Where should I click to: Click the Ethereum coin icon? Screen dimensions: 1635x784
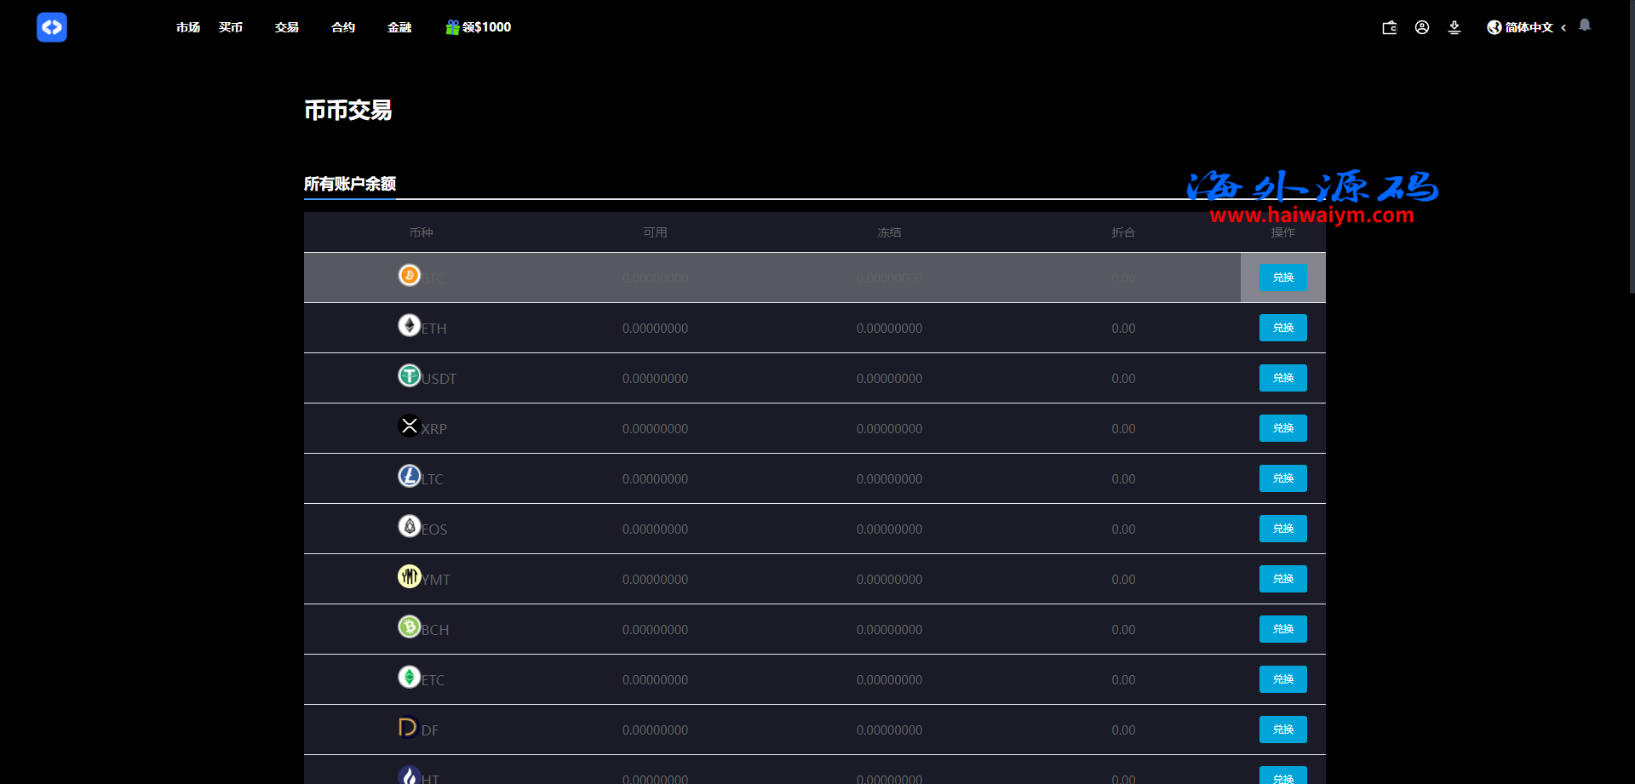[x=410, y=325]
